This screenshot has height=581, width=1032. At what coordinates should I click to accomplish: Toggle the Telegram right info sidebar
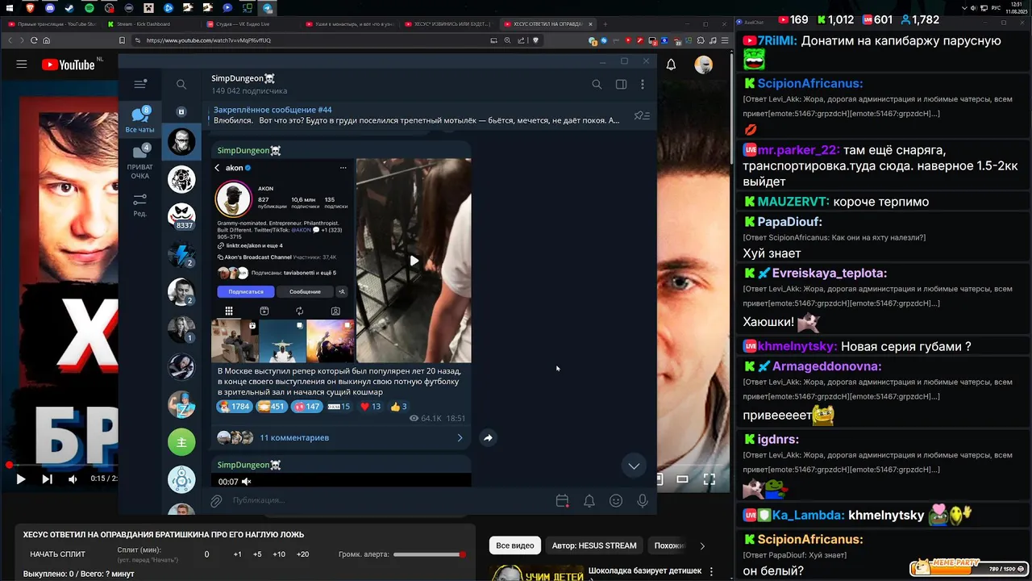(x=621, y=84)
